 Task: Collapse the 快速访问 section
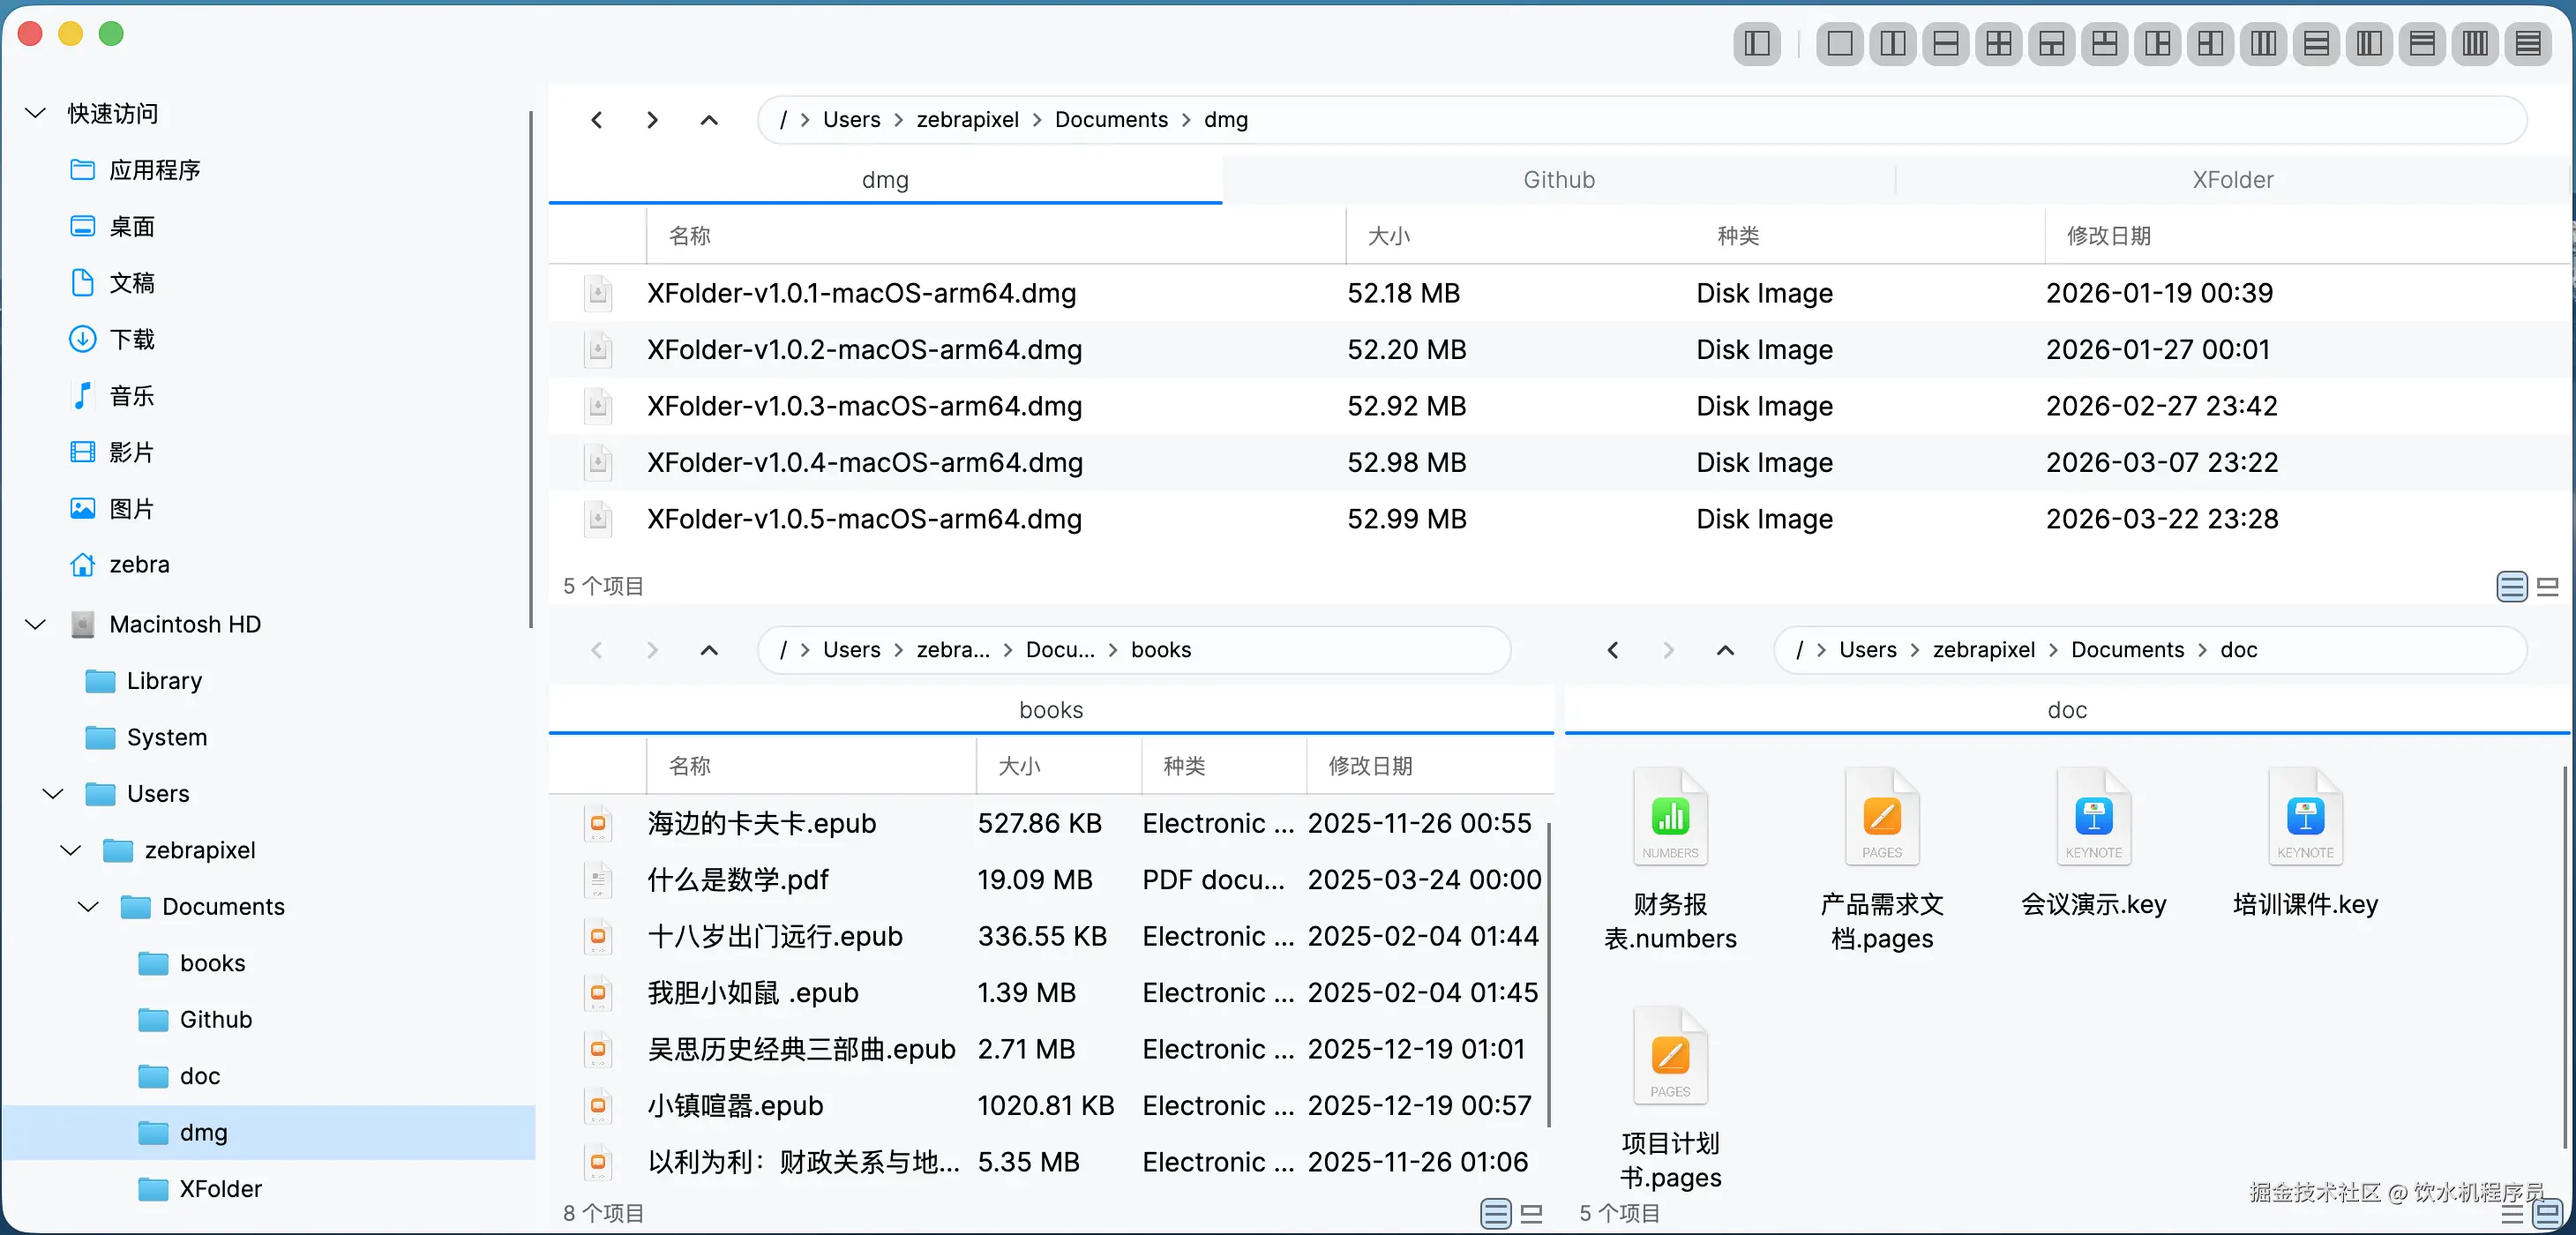(x=36, y=113)
